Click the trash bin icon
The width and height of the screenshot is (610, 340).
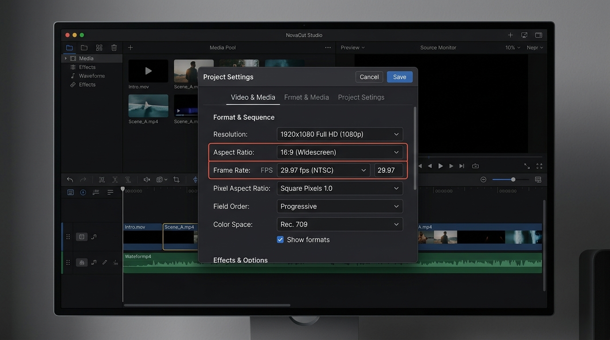pos(114,47)
